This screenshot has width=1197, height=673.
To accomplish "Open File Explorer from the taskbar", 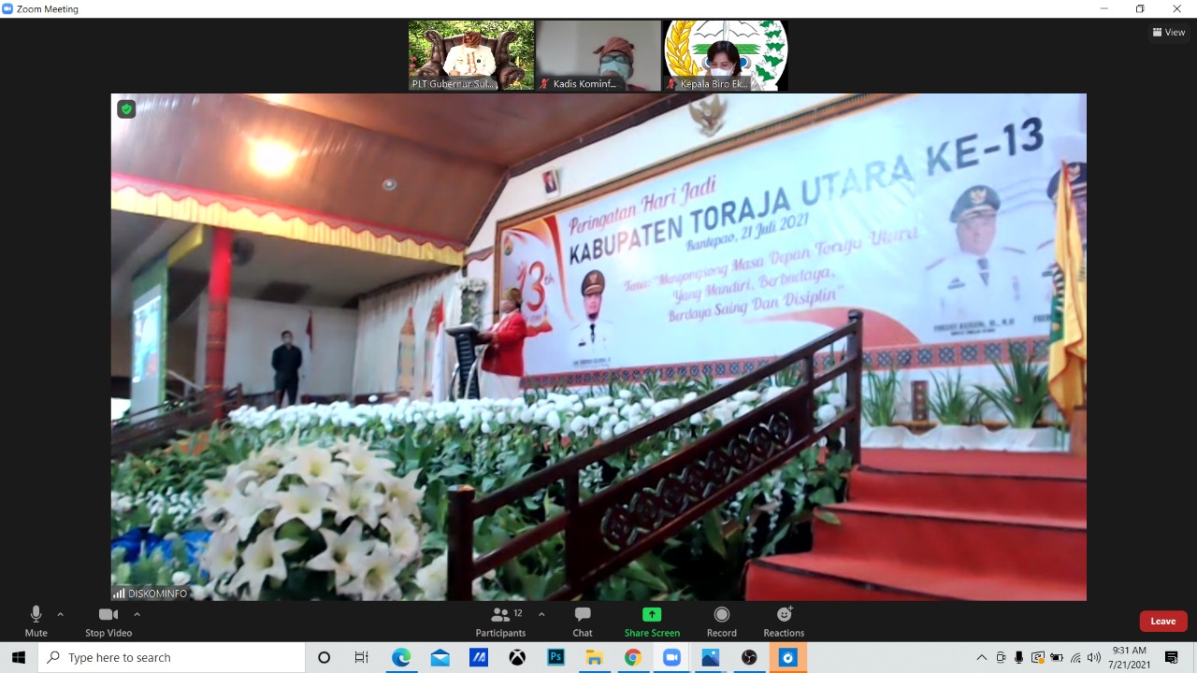I will [594, 658].
